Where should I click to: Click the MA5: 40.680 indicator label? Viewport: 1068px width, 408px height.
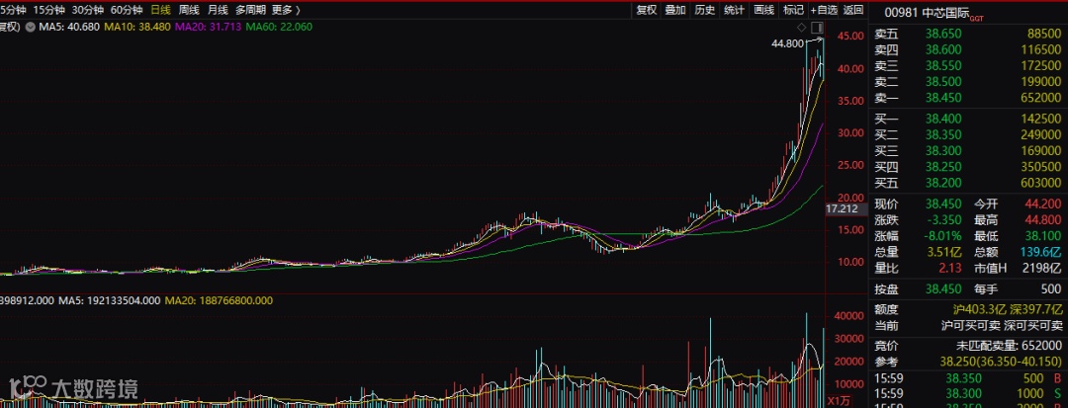click(69, 28)
